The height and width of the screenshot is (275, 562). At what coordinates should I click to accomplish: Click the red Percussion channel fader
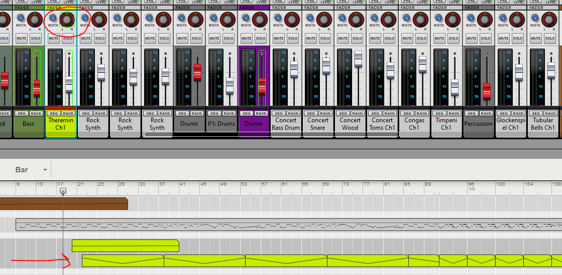point(486,91)
